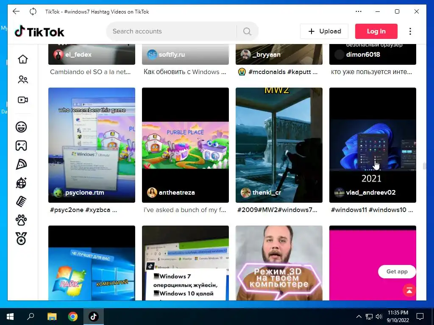
Task: Click caption 'Cambiando el SO a la net...'
Action: [x=90, y=72]
